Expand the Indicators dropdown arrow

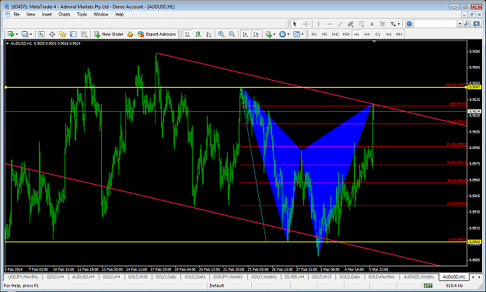click(x=274, y=34)
